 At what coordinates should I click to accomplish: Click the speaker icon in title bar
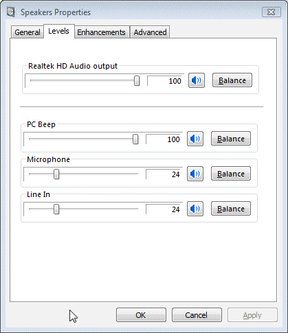click(11, 12)
